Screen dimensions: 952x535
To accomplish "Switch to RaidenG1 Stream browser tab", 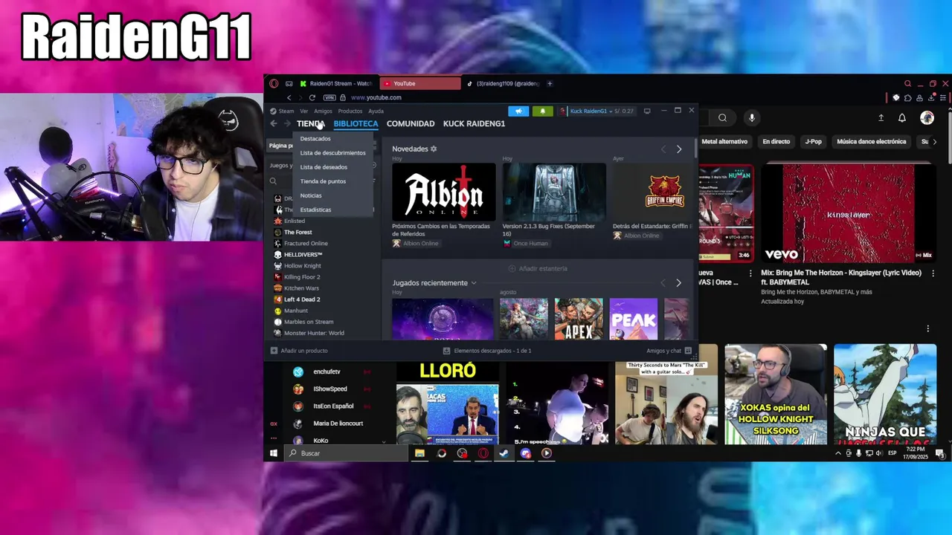I will tap(336, 83).
